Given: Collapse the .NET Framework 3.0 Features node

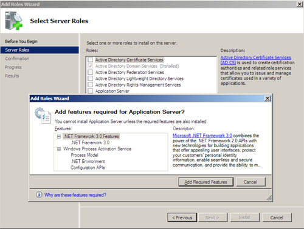Looking at the screenshot, I should coord(59,136).
